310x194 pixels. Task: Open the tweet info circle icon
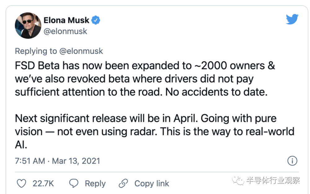292,161
